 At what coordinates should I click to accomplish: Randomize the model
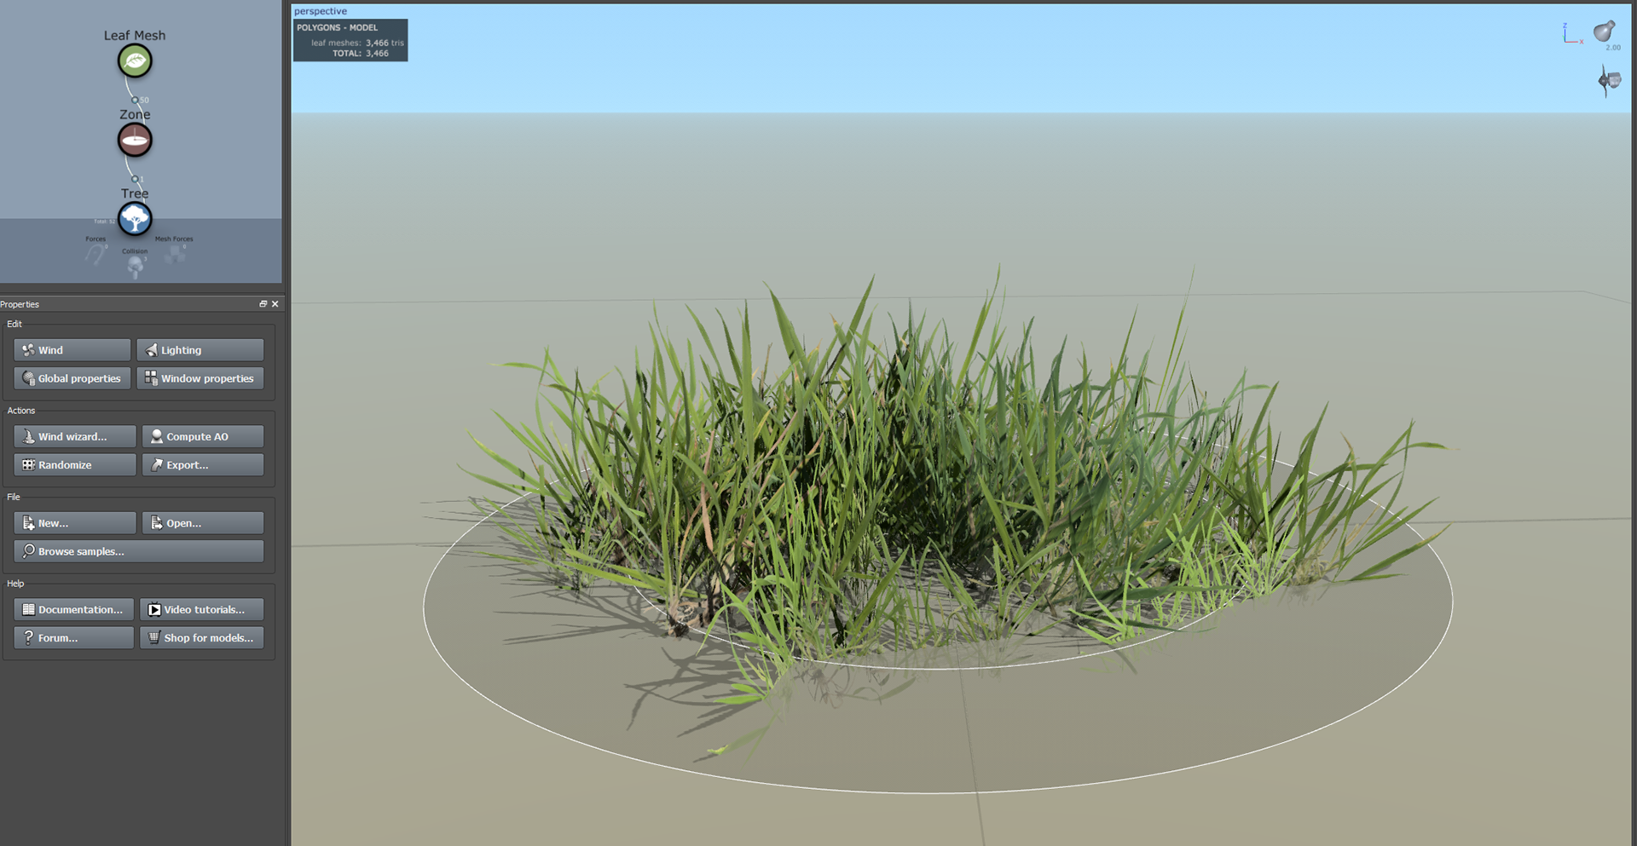[x=75, y=465]
